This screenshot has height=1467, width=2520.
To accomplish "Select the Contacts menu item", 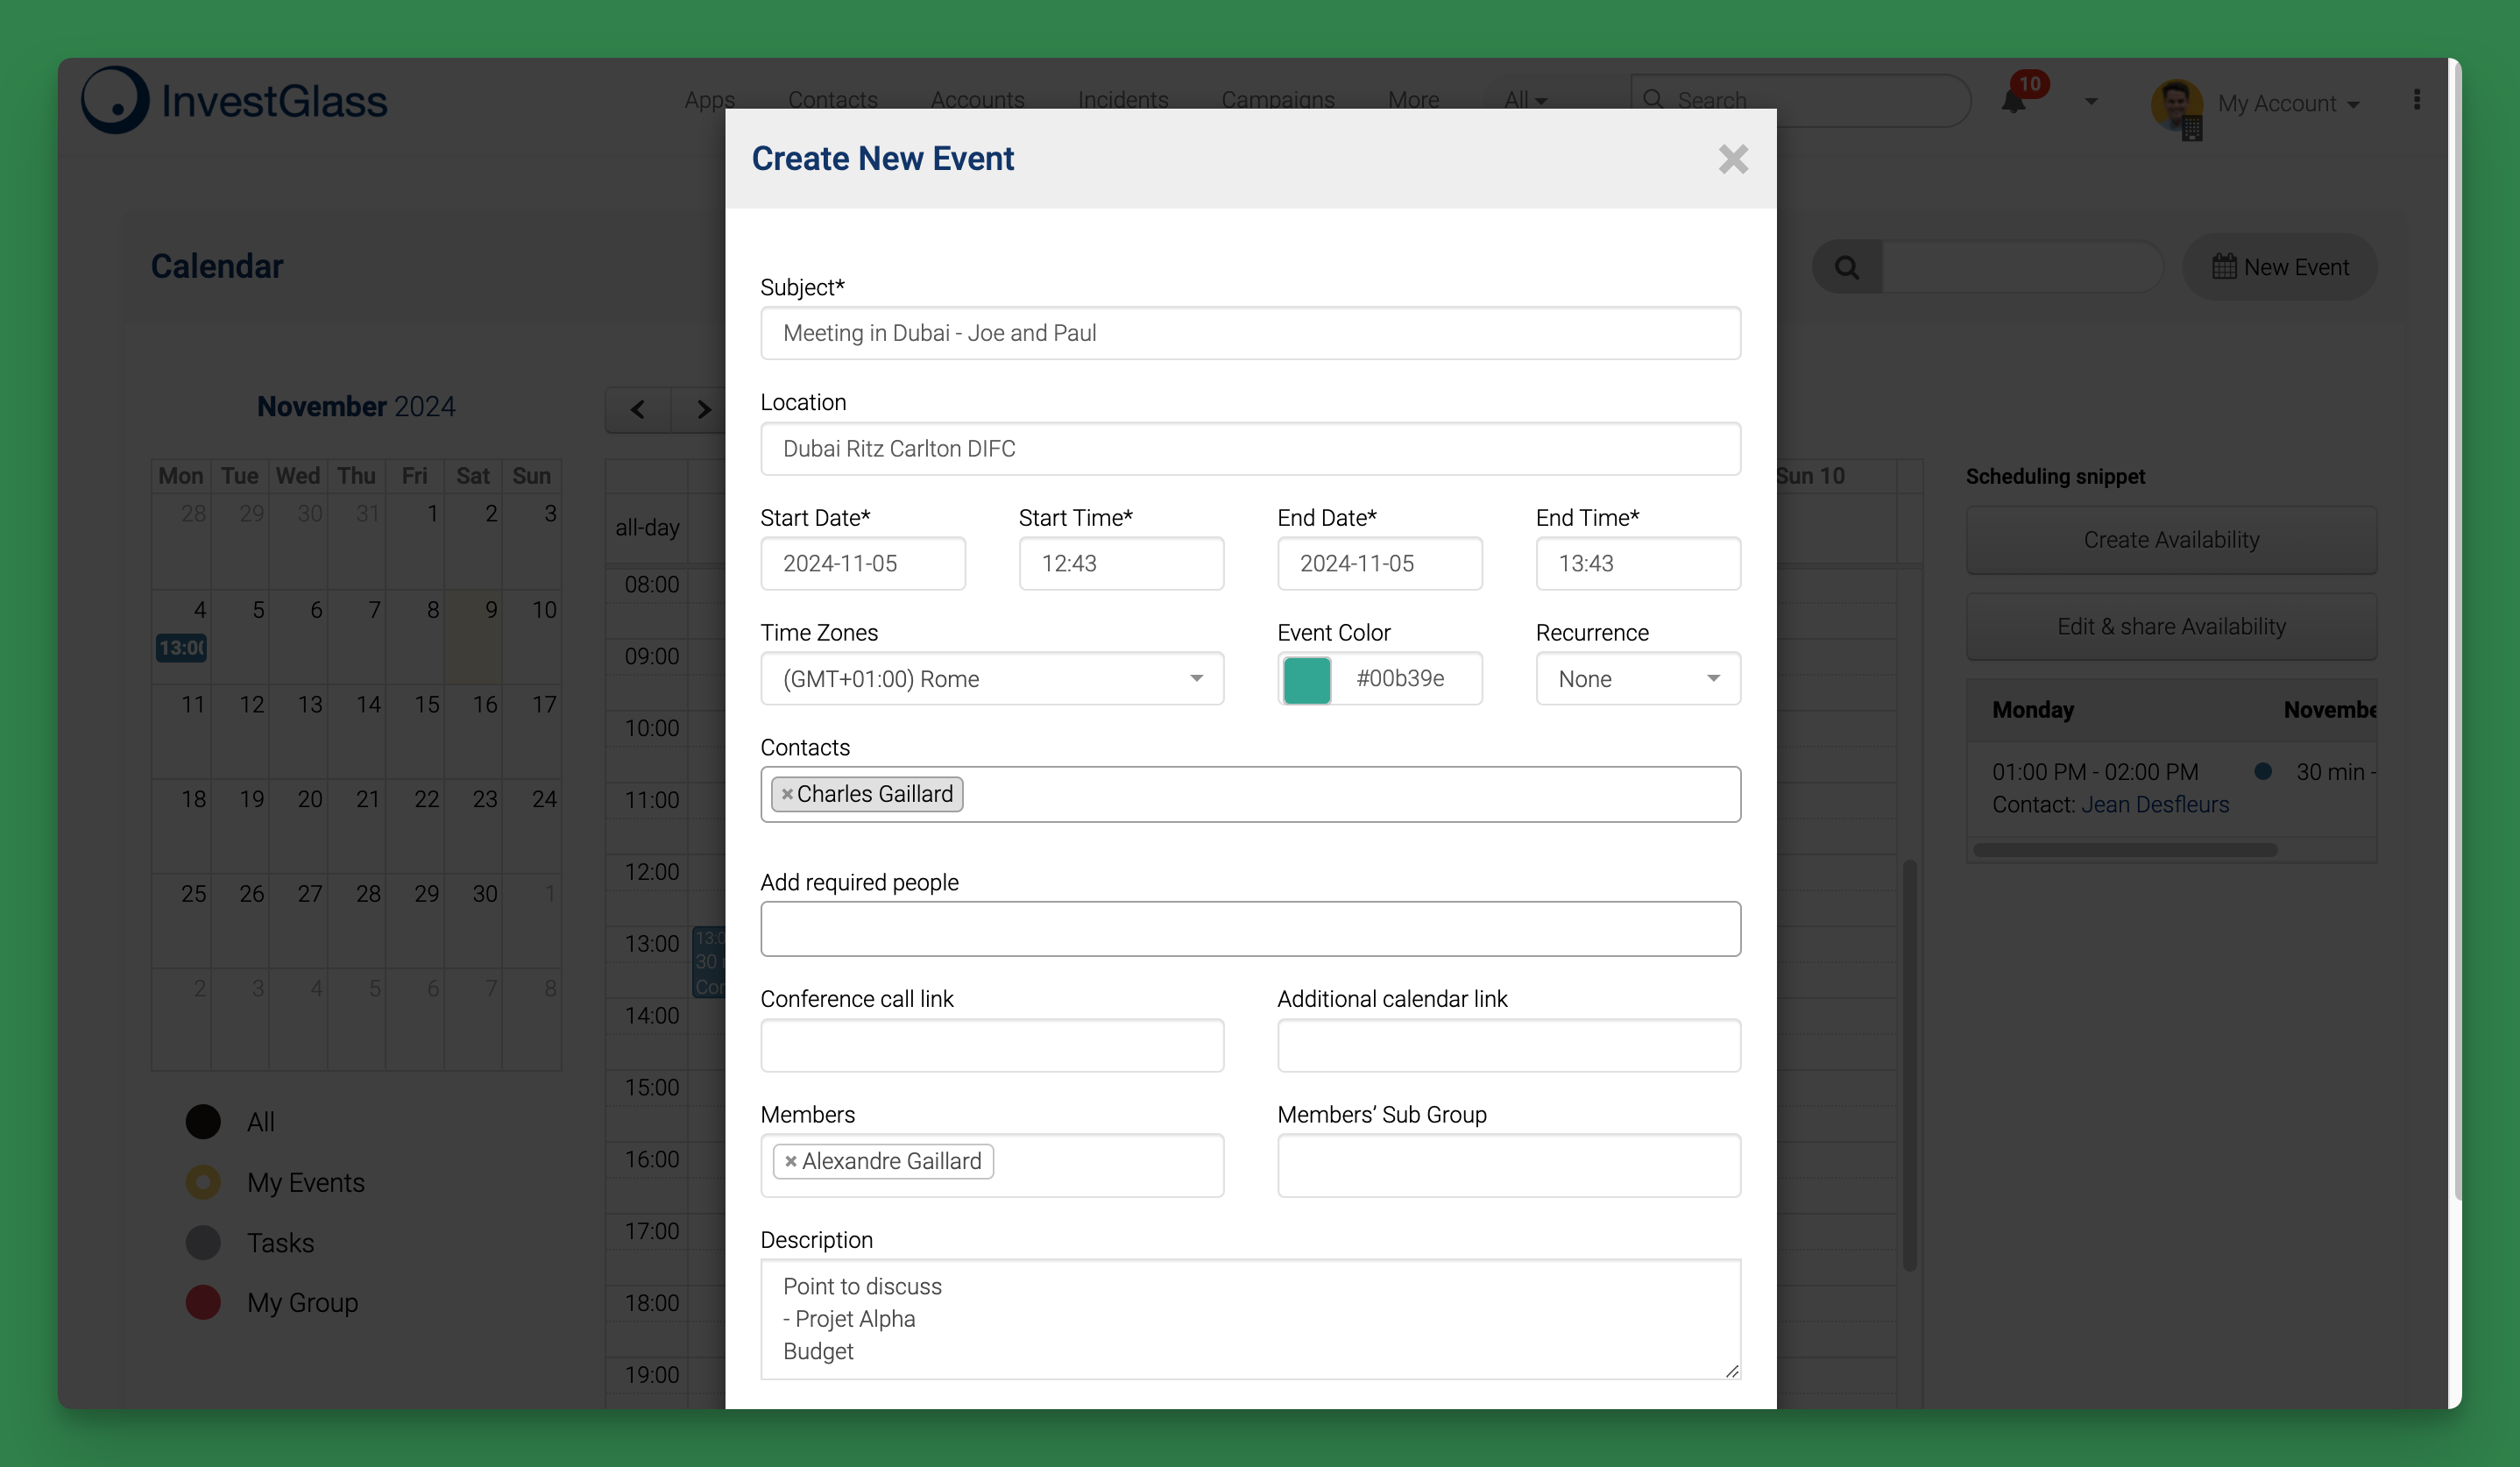I will pos(831,100).
